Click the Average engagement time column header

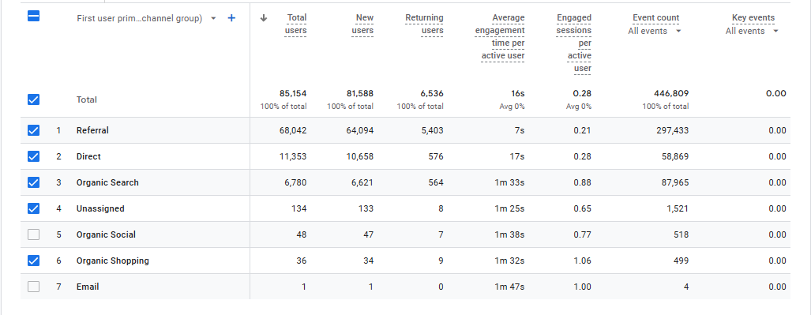coord(500,37)
